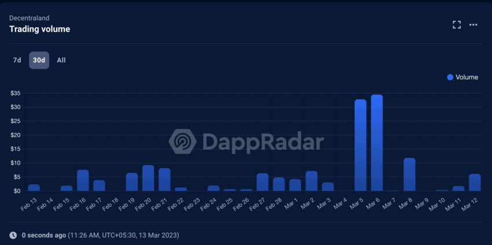Viewport: 492px width, 245px height.
Task: Click the Feb 27 volume bar
Action: click(262, 182)
